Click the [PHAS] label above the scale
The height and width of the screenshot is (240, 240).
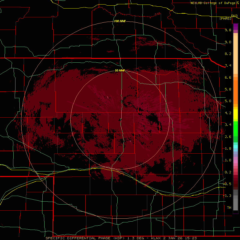(225, 19)
